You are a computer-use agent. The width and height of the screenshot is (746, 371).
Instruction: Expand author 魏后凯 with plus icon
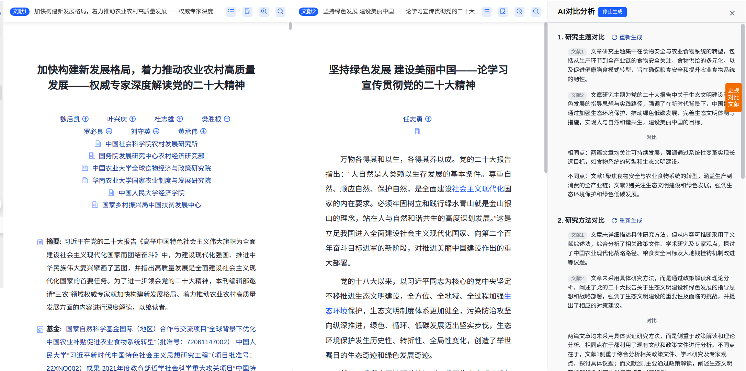coord(86,119)
